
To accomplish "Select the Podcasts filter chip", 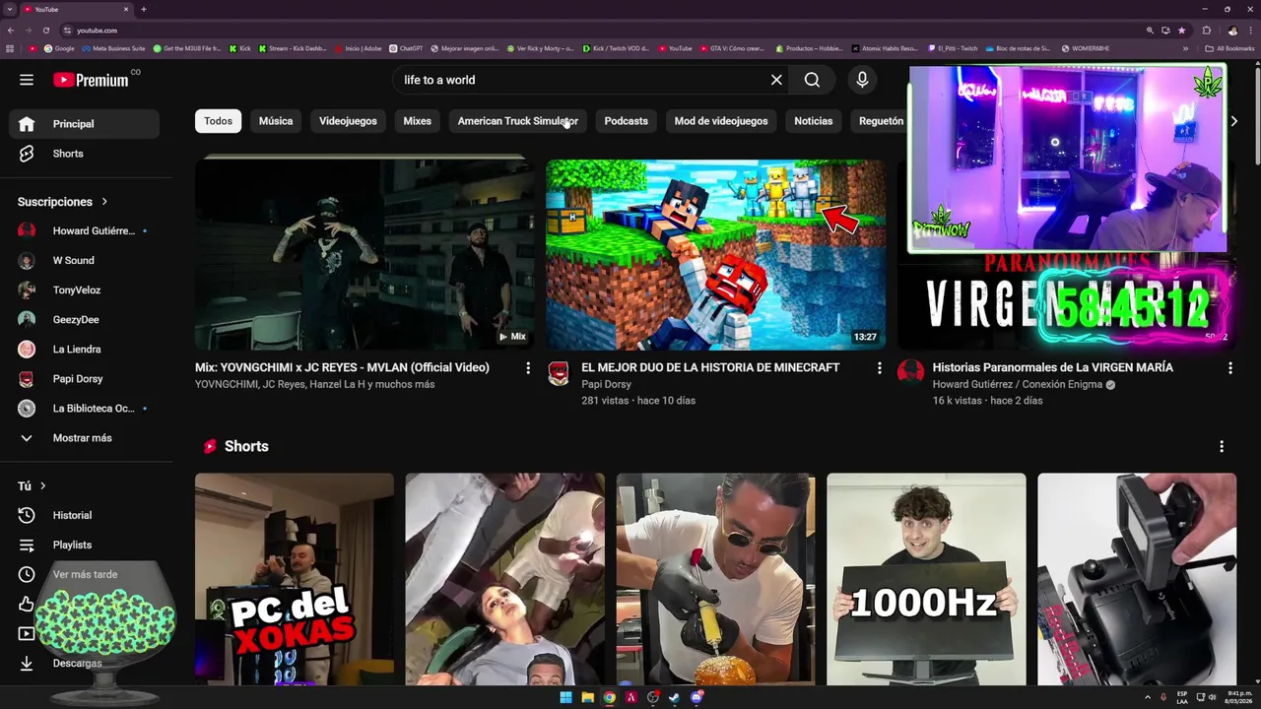I will coord(626,121).
